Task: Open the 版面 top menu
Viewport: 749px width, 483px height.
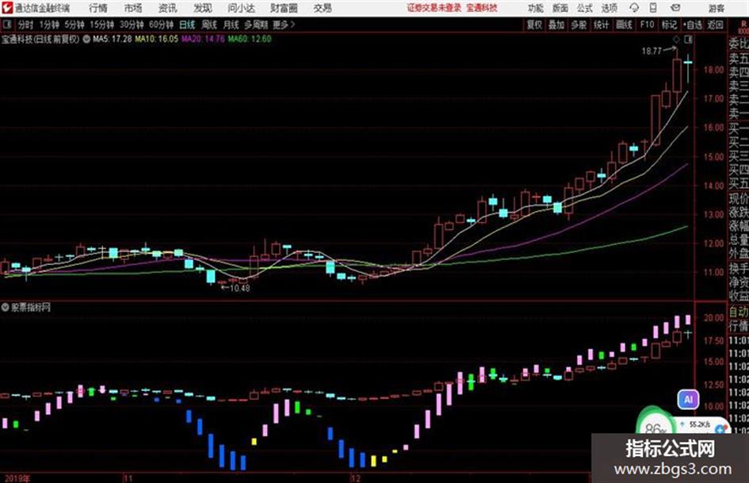Action: tap(560, 8)
